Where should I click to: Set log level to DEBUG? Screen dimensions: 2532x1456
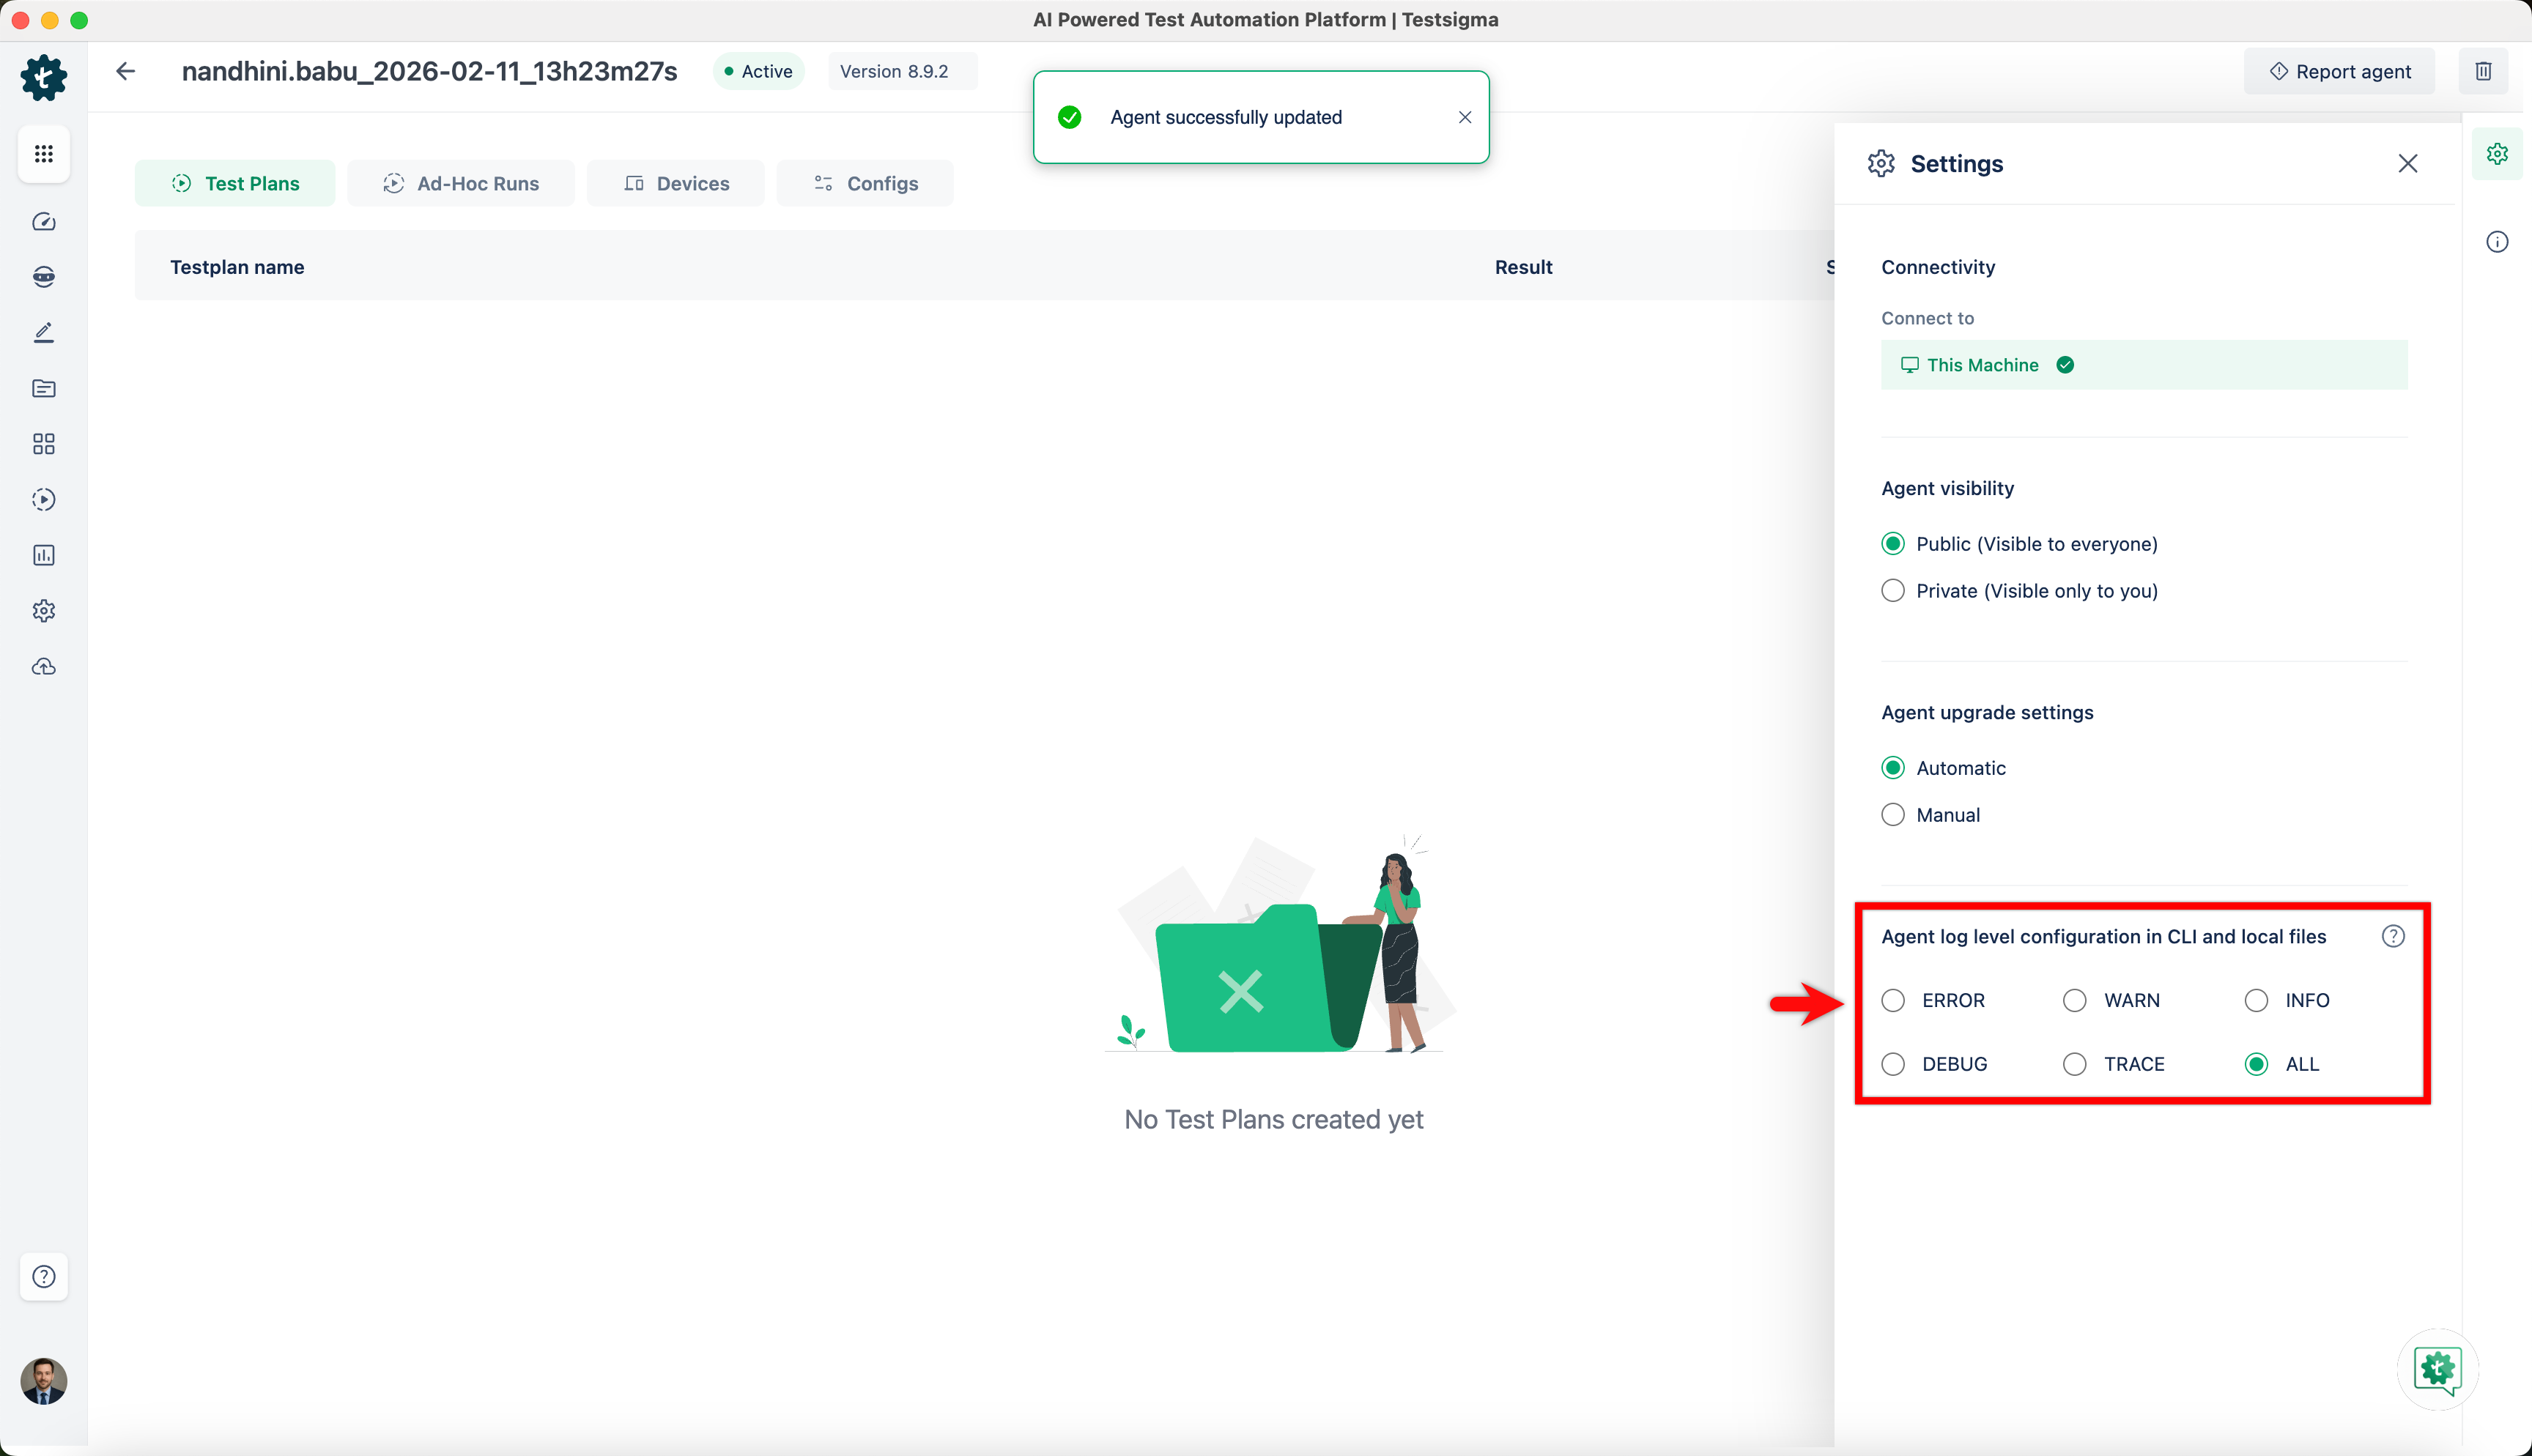tap(1893, 1064)
